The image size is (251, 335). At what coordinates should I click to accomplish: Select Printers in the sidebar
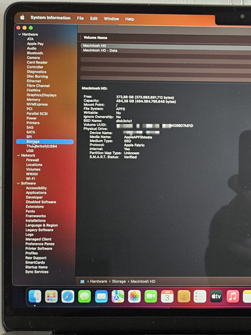click(33, 123)
